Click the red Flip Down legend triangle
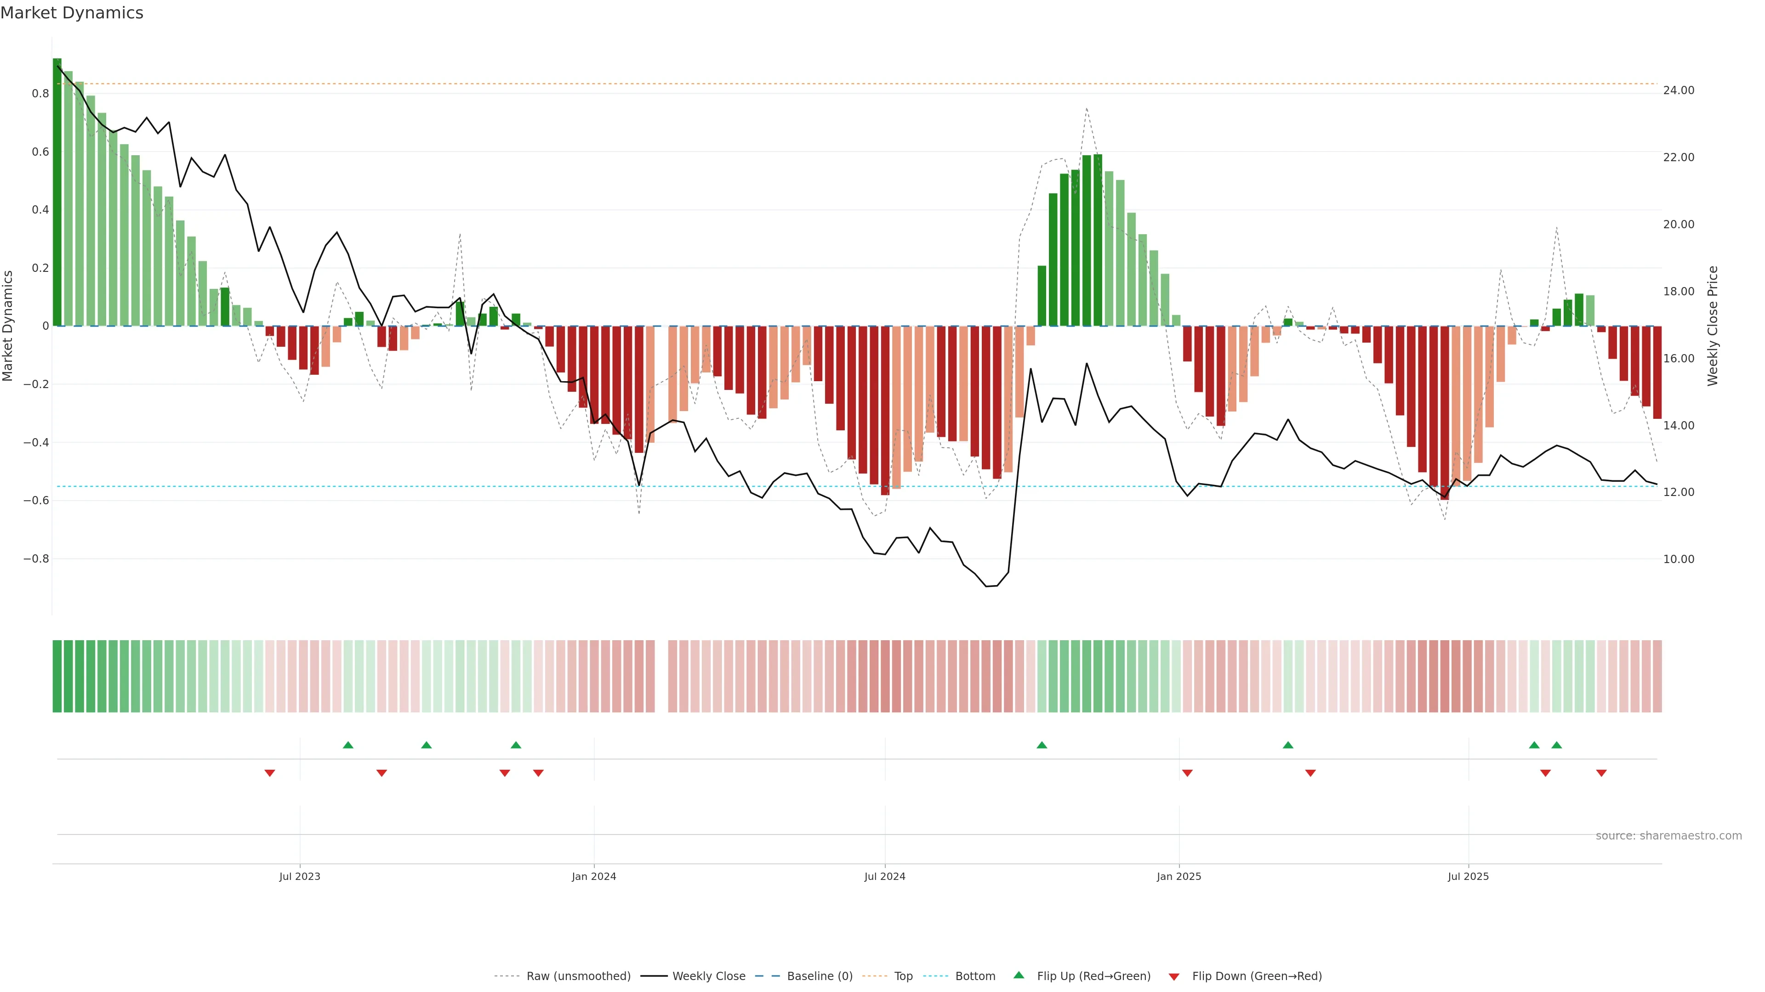This screenshot has height=992, width=1765. coord(1174,976)
